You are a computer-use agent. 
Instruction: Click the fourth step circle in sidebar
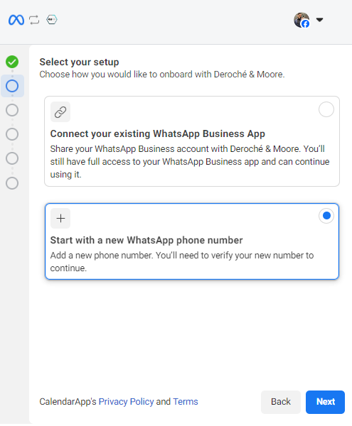(x=12, y=134)
